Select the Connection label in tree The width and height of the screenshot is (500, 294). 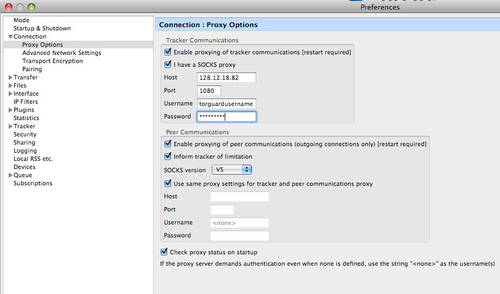coord(30,36)
